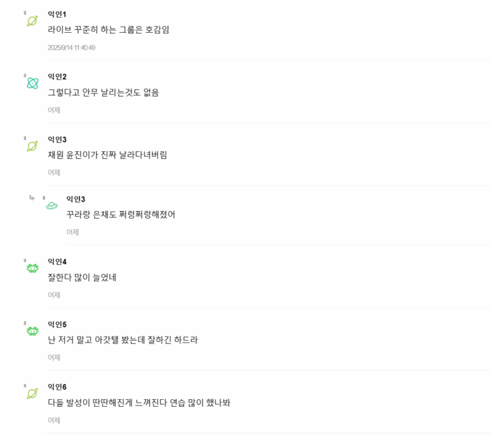
Task: Click 익인2's teal atom avatar icon
Action: tap(32, 83)
